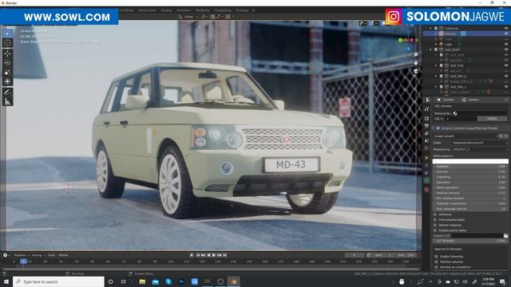Viewport: 511px width, 287px height.
Task: Open the Imager presets dropdown
Action: click(x=466, y=136)
